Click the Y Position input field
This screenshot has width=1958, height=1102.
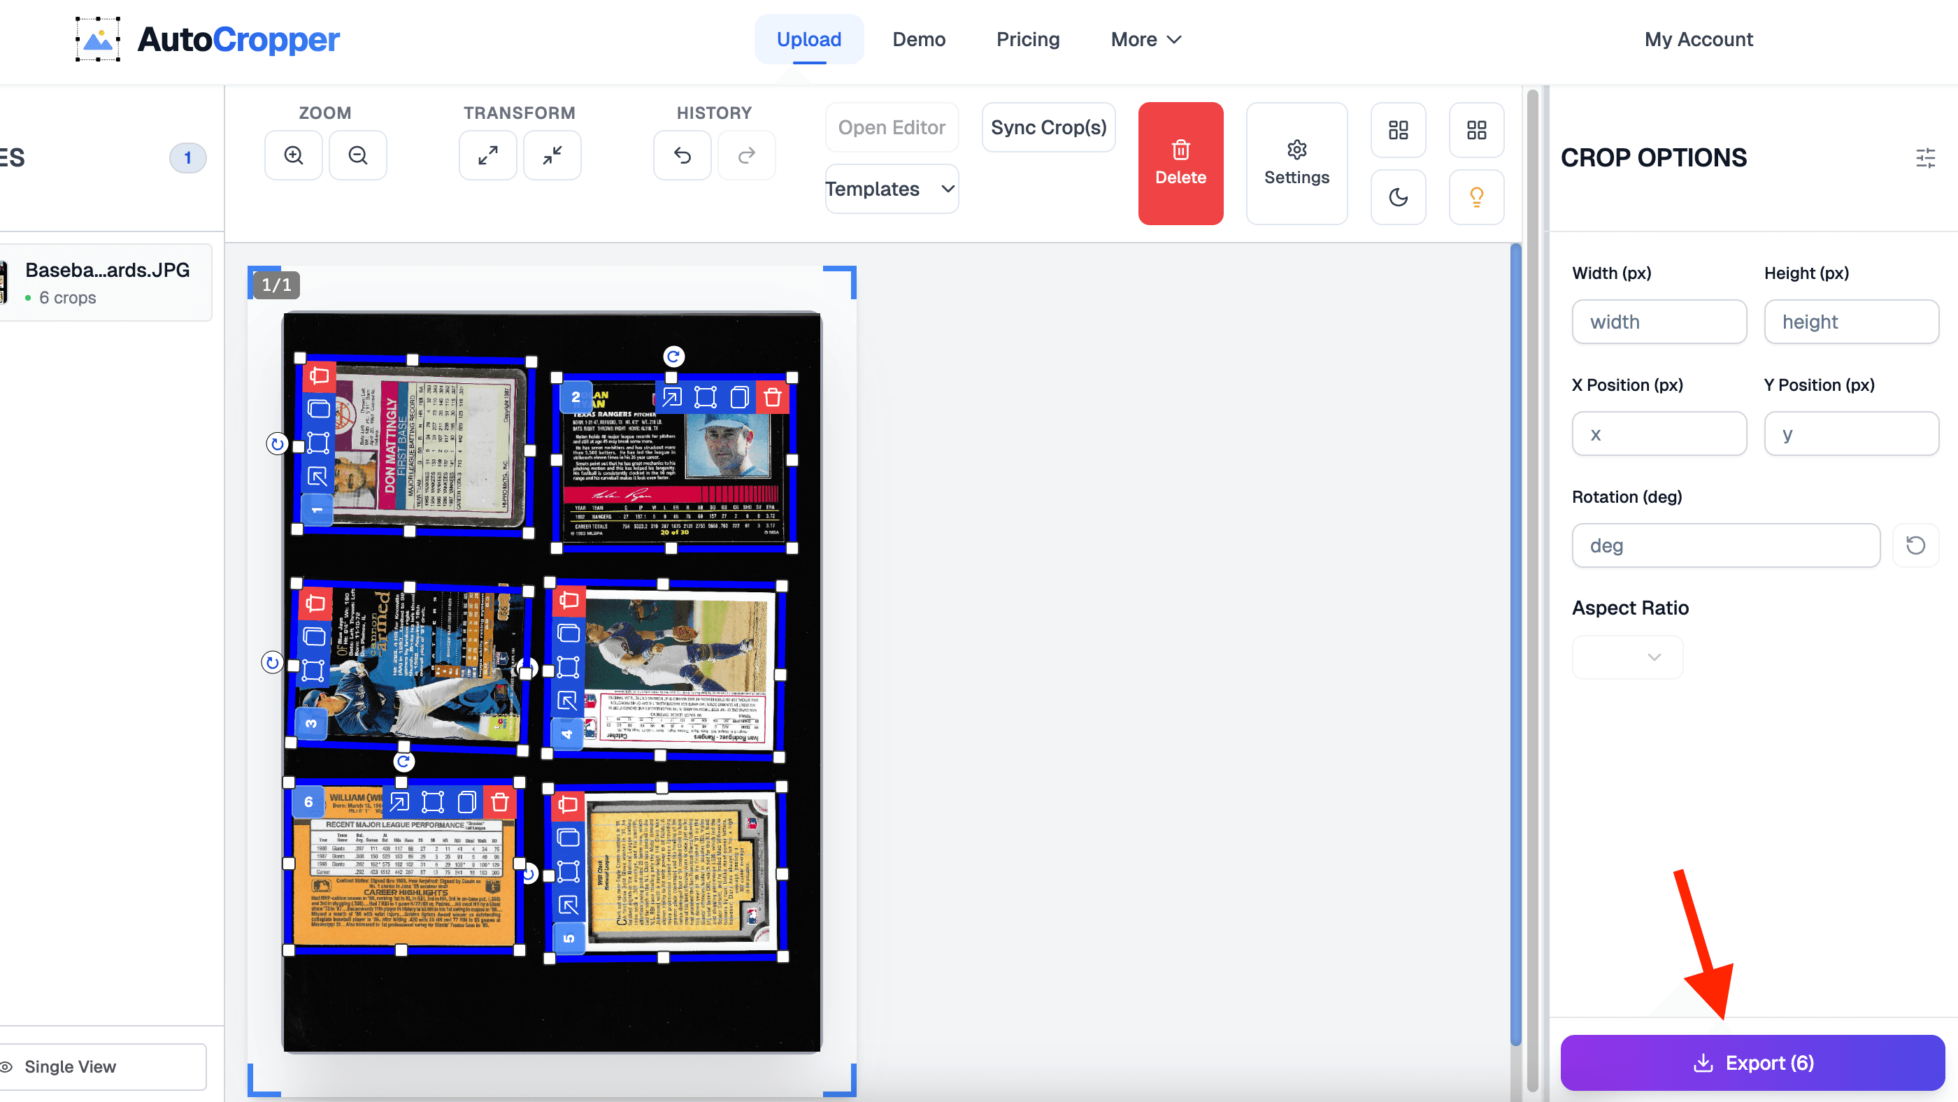pyautogui.click(x=1851, y=434)
